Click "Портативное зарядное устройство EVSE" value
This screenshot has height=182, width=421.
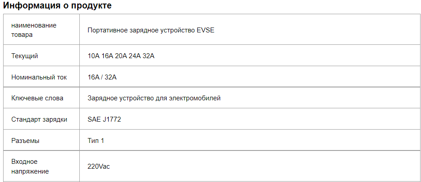[151, 30]
